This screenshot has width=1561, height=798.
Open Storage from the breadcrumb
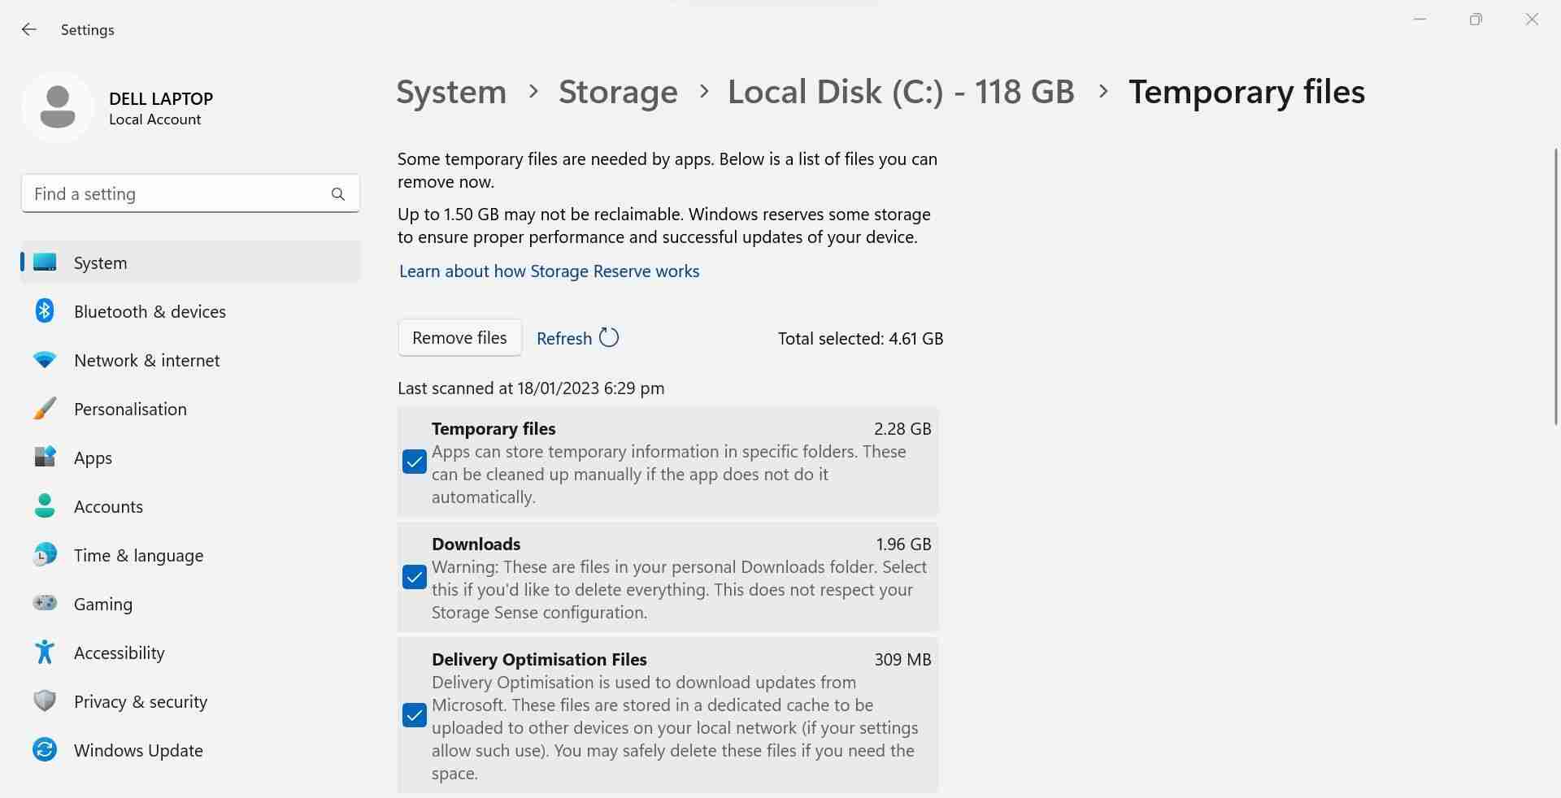618,91
